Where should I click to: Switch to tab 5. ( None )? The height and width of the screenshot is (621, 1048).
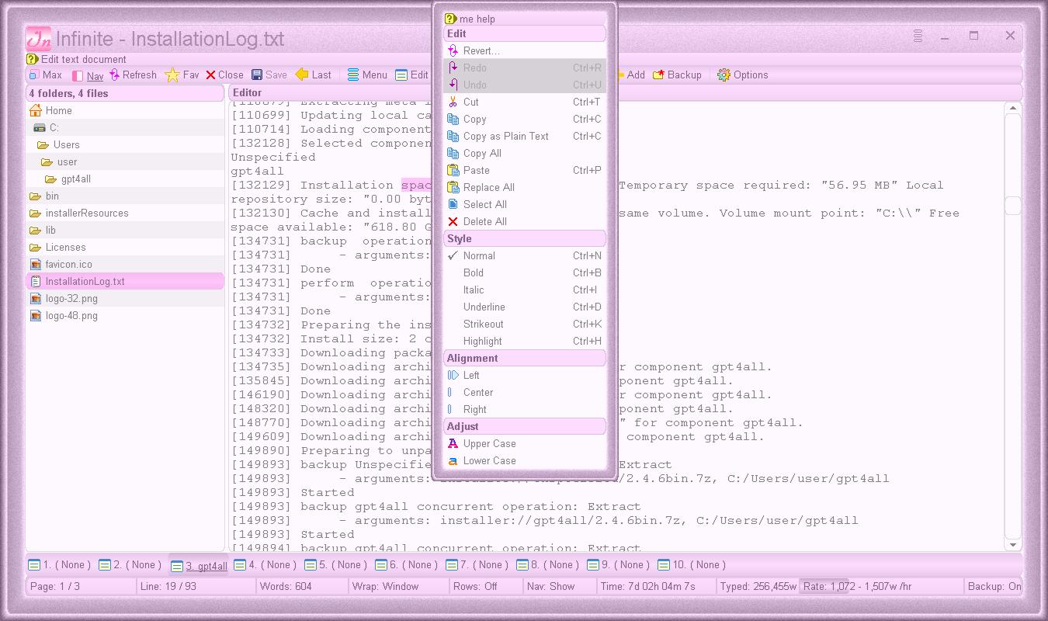pyautogui.click(x=337, y=565)
